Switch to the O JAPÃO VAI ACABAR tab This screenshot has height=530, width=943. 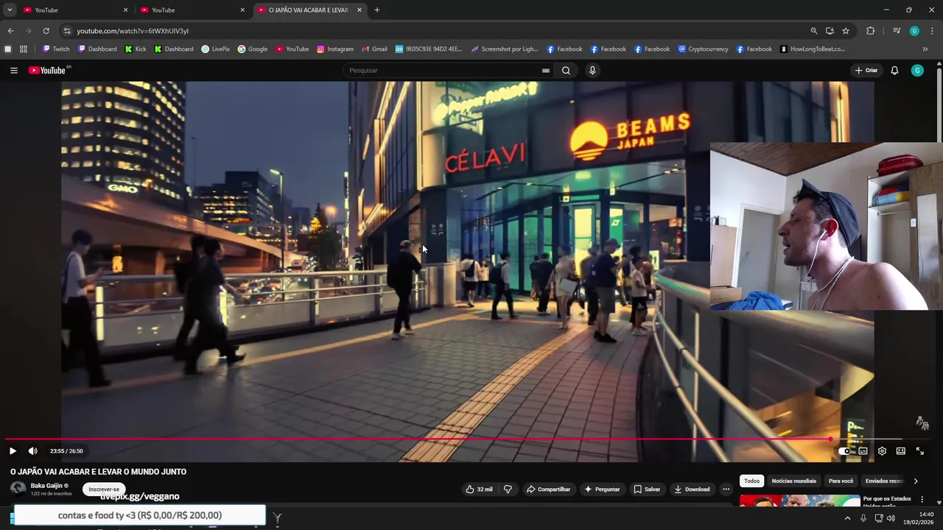click(x=309, y=10)
